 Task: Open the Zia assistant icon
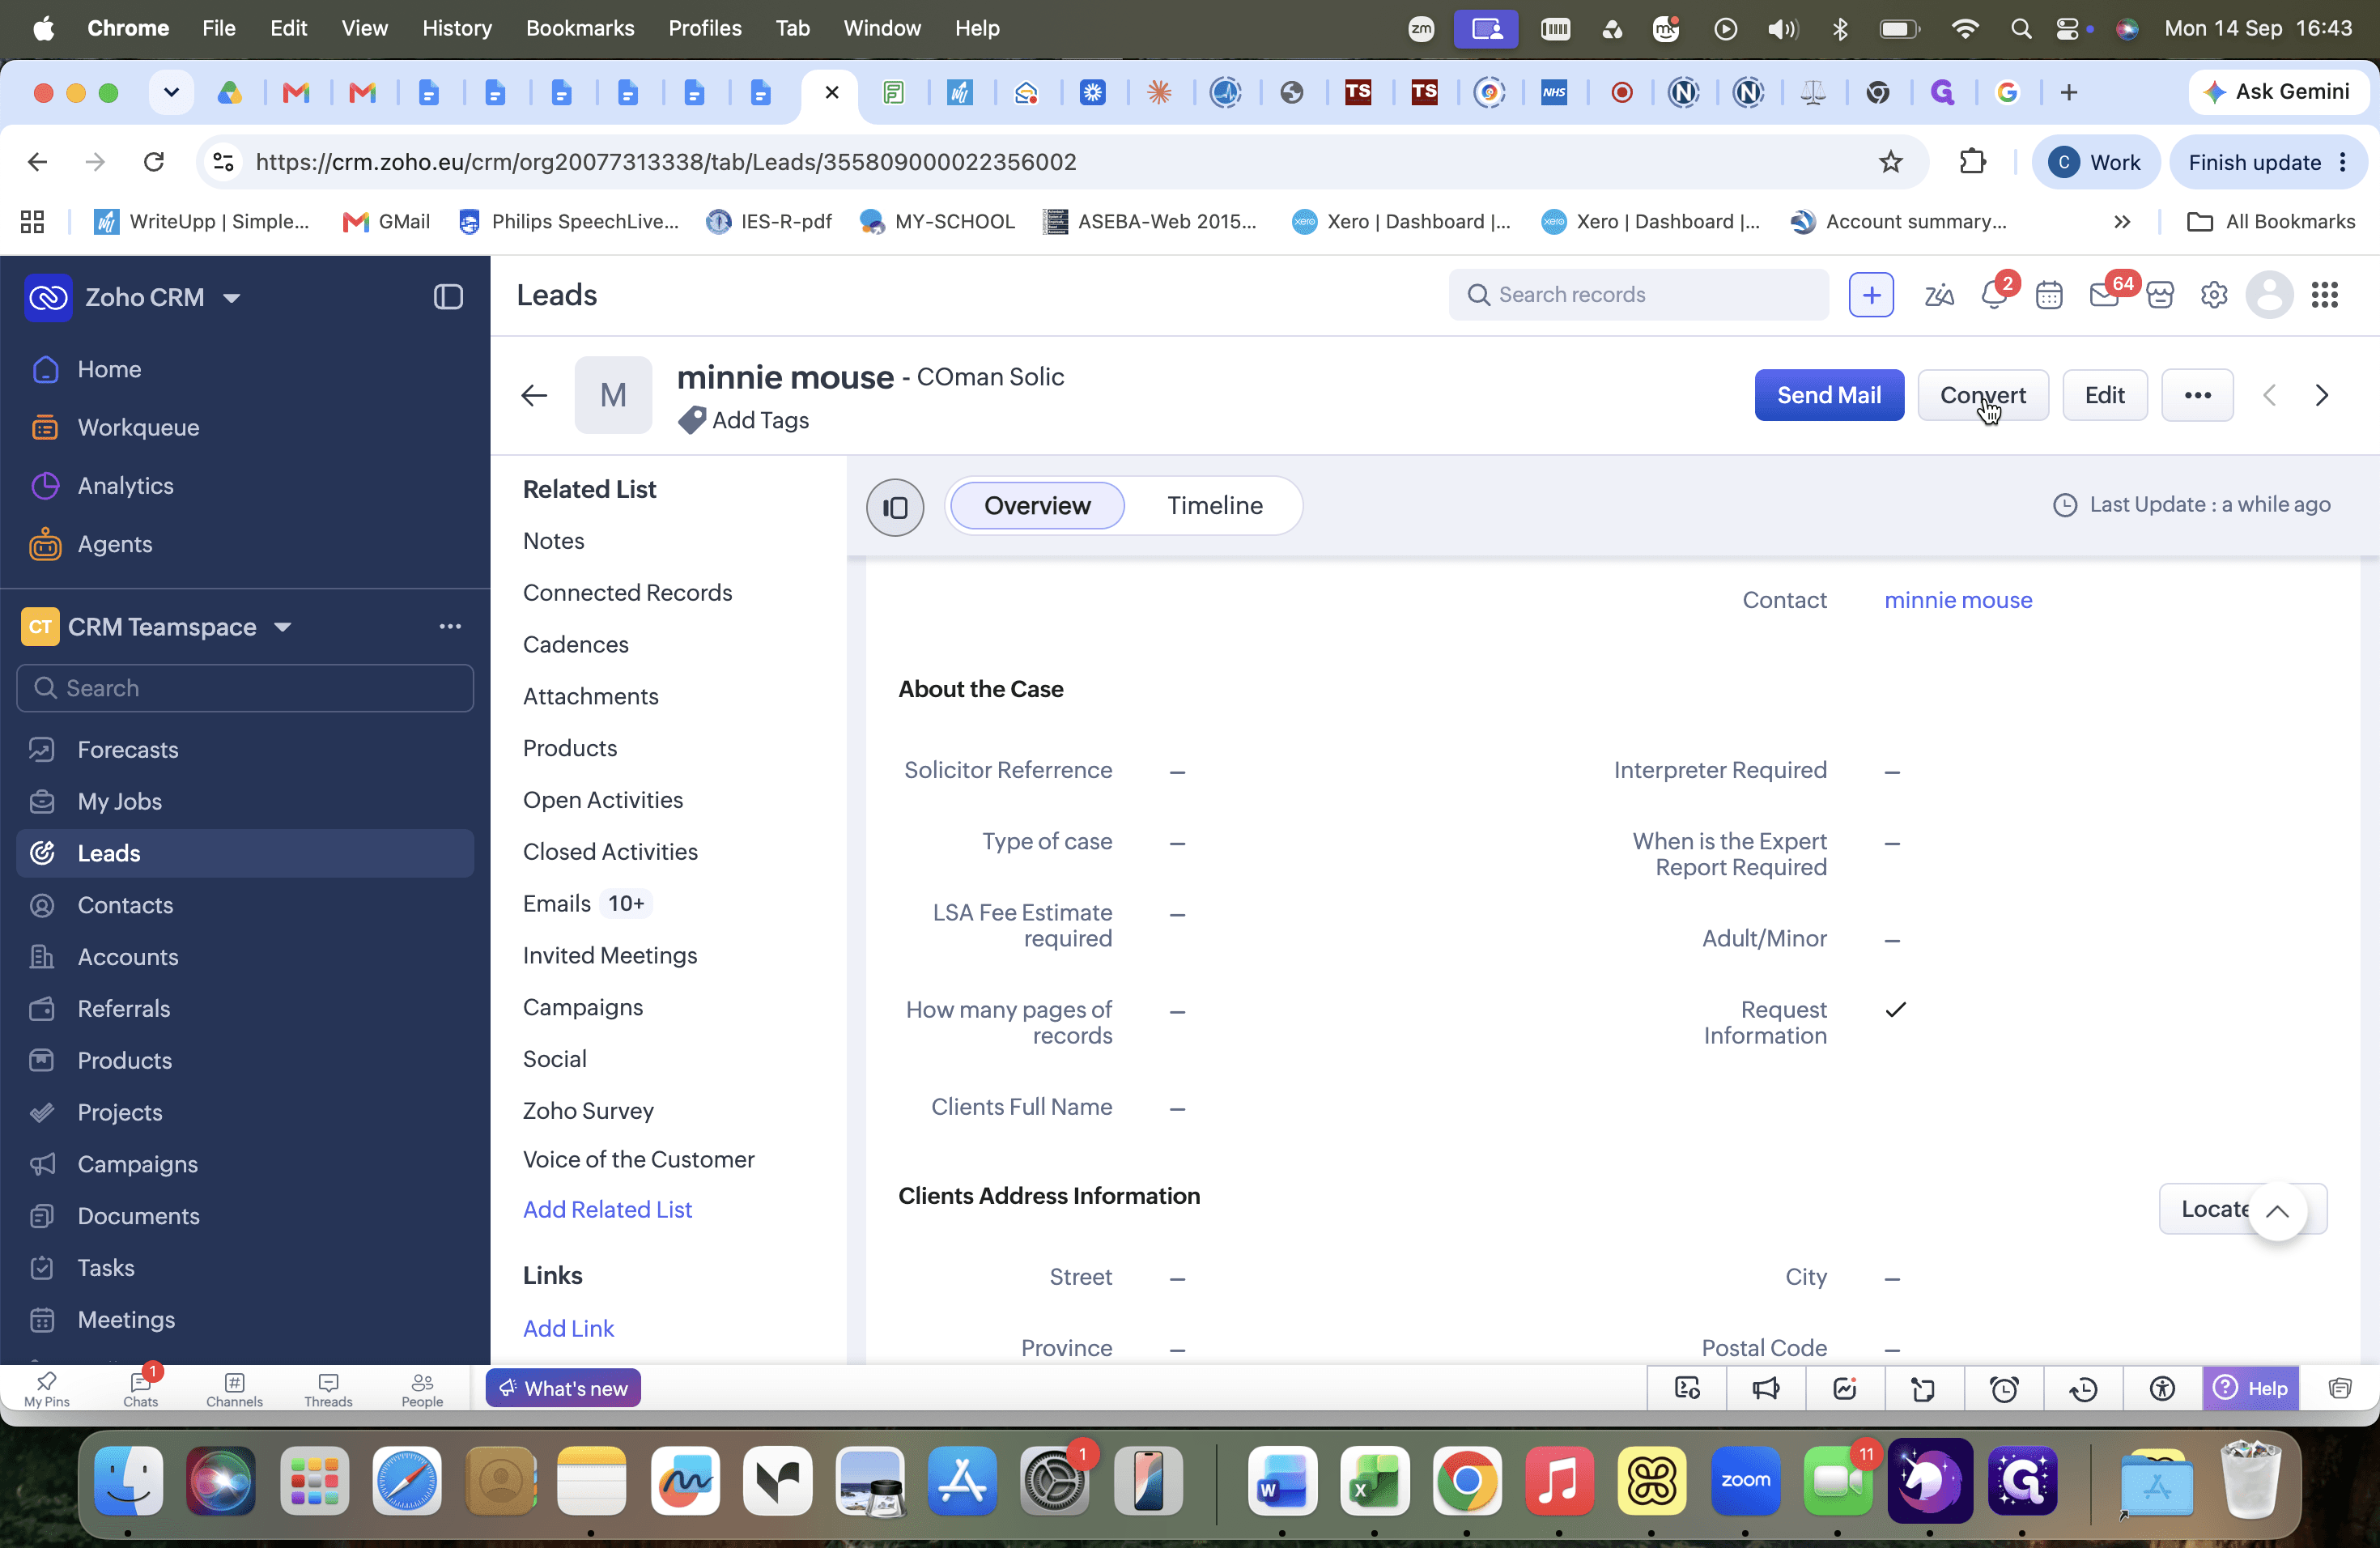tap(1938, 295)
